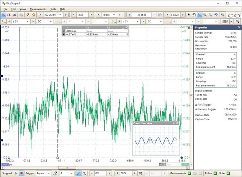Switch to spectrum mode icon

[x=14, y=14]
